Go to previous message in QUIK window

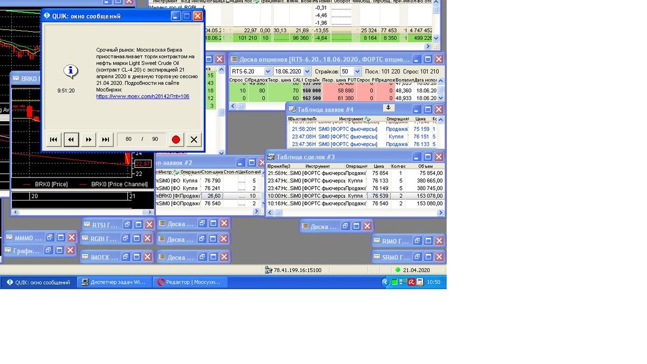click(x=71, y=140)
